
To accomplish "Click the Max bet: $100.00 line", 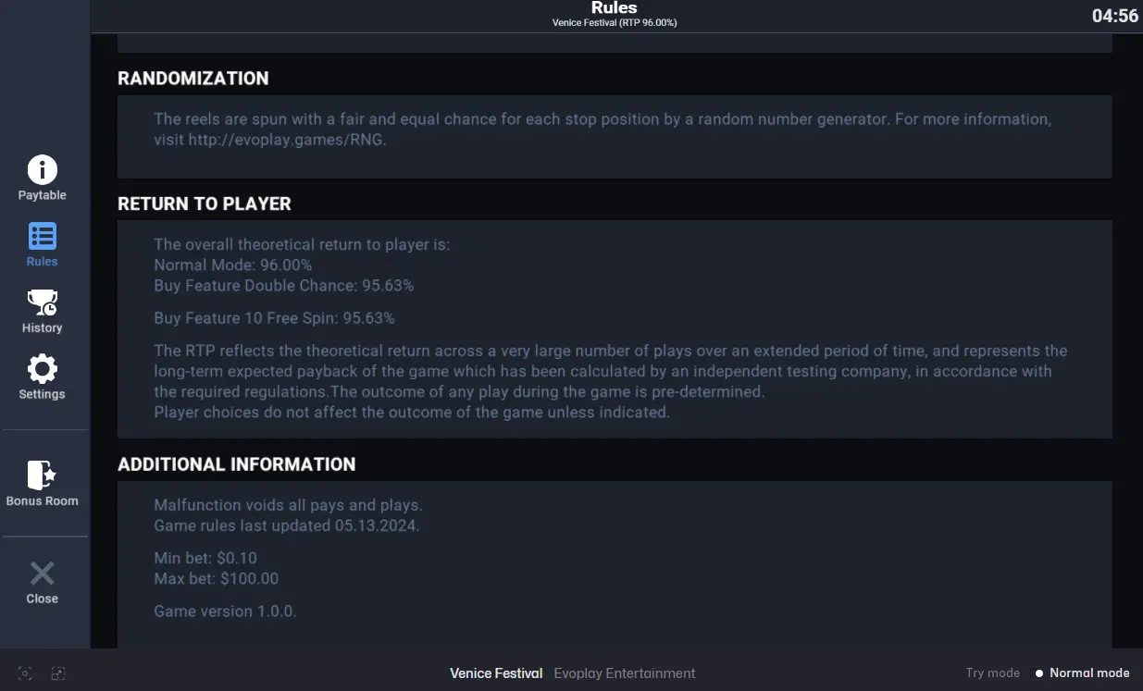I will 217,578.
